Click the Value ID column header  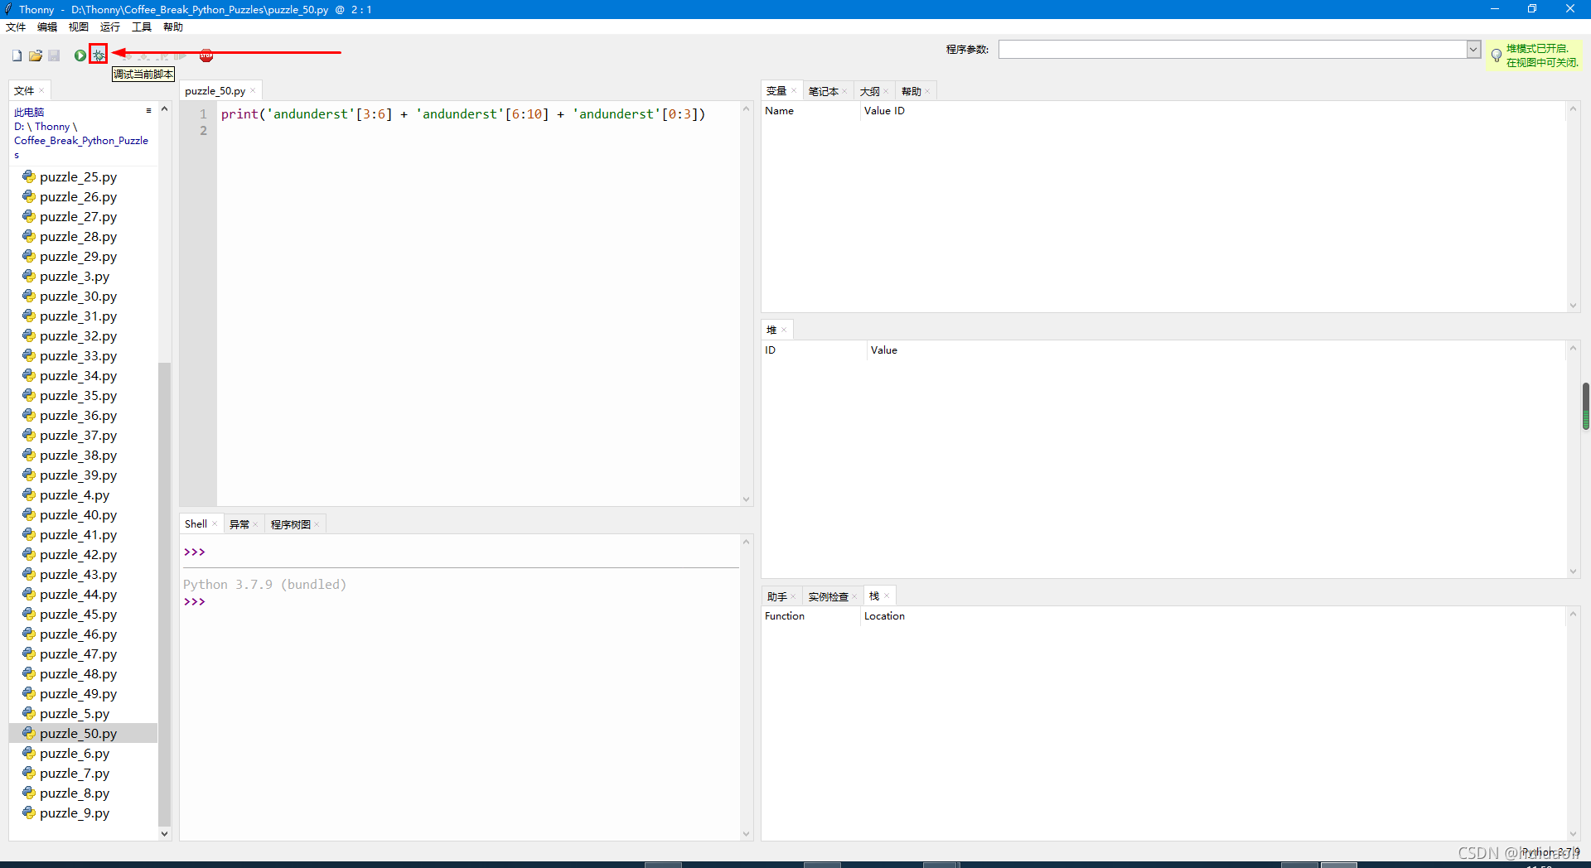[x=884, y=111]
